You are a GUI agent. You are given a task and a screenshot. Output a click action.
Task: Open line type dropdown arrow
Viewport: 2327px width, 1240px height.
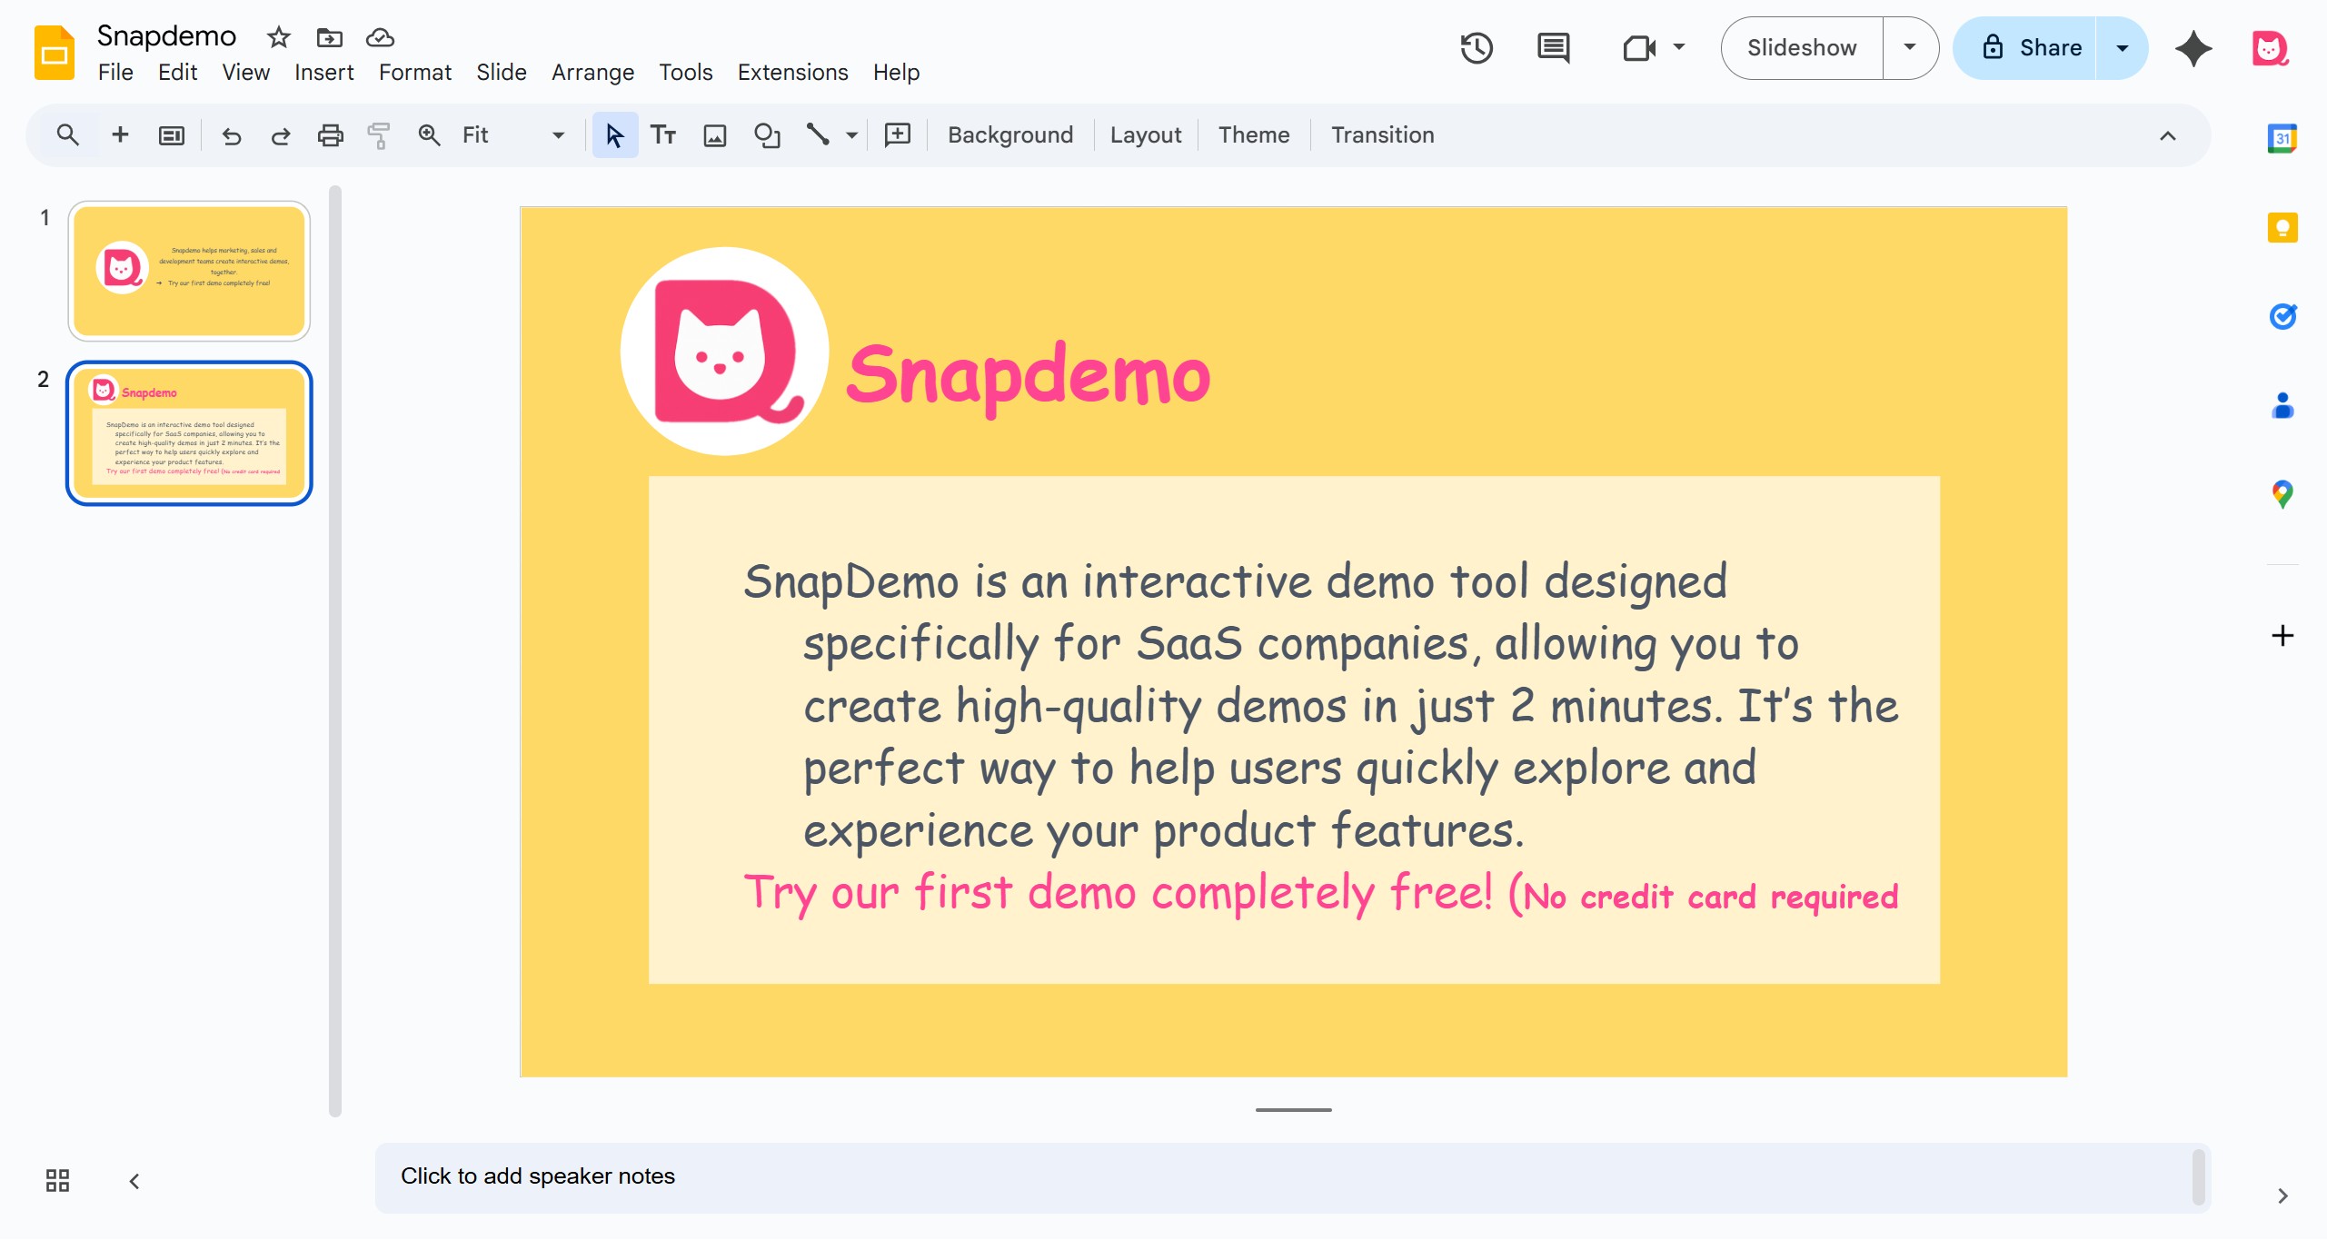coord(851,135)
